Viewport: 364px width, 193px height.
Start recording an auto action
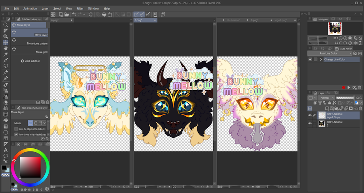[343, 87]
